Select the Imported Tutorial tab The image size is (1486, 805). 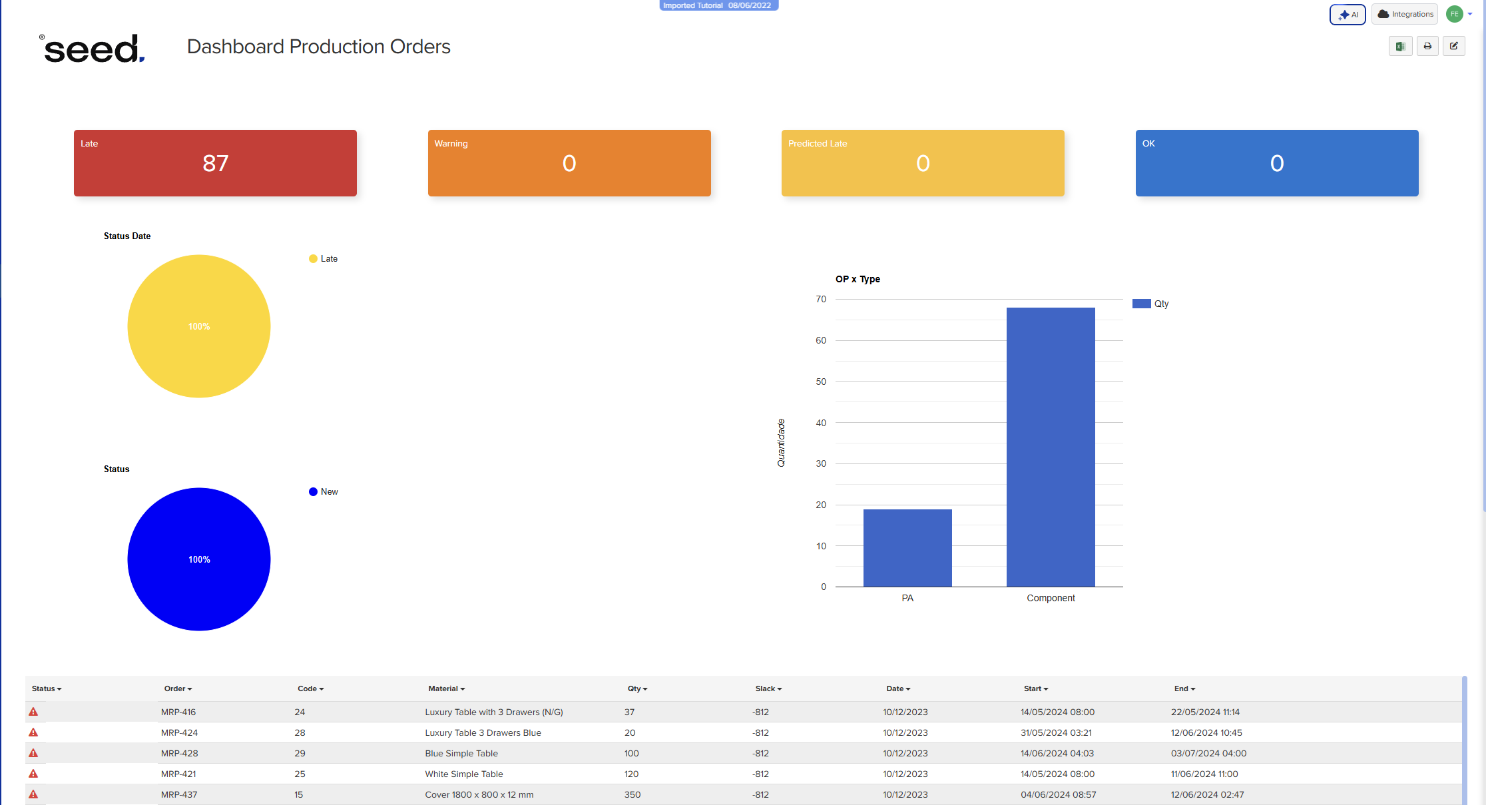click(x=718, y=5)
